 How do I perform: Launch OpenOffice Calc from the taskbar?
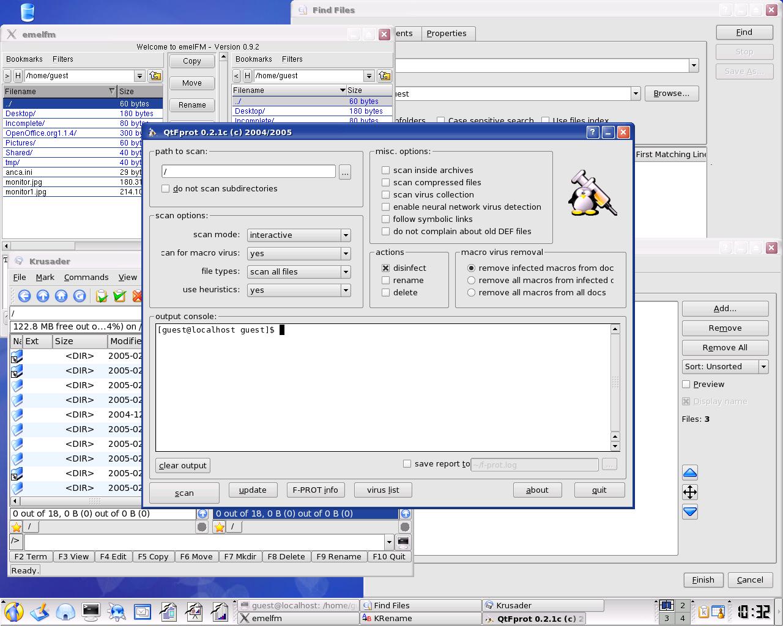(x=220, y=611)
